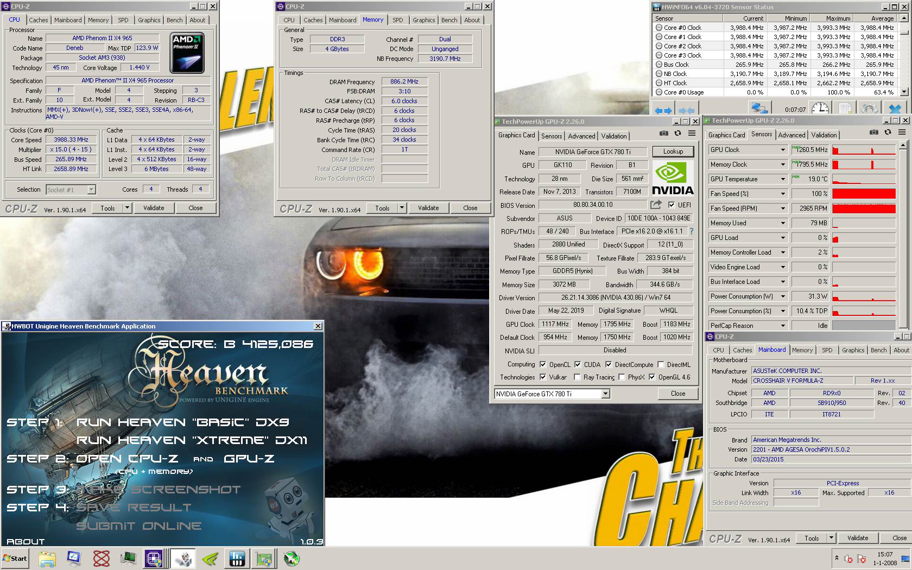Open the CPU-Z purple chip taskbar icon
The image size is (912, 570).
click(x=154, y=559)
